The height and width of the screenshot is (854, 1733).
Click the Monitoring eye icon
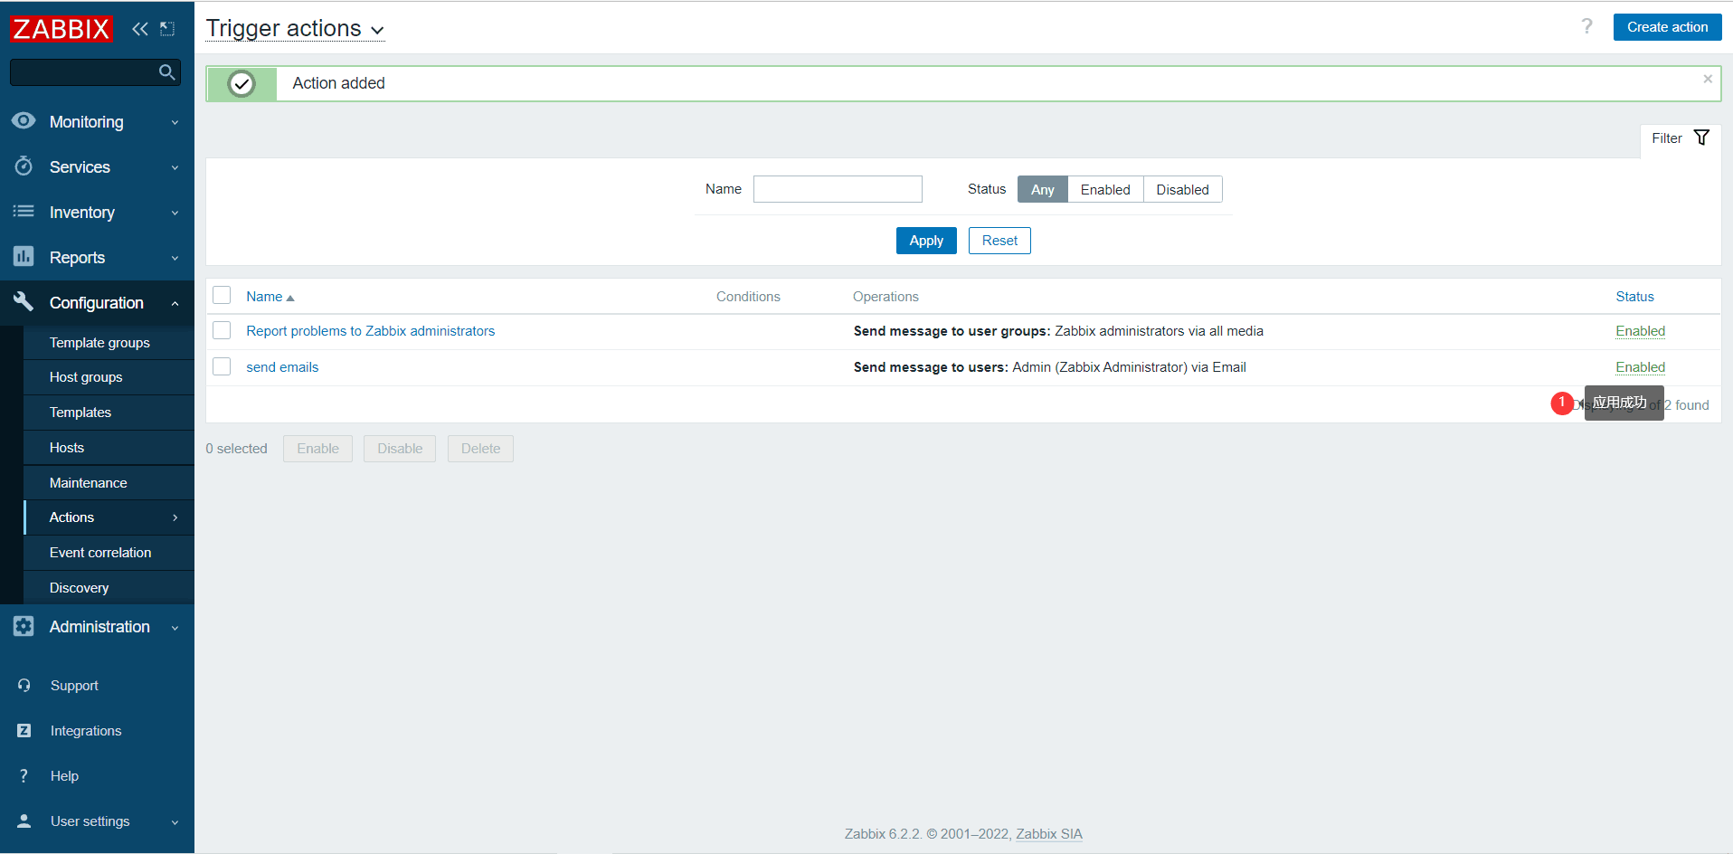tap(24, 121)
